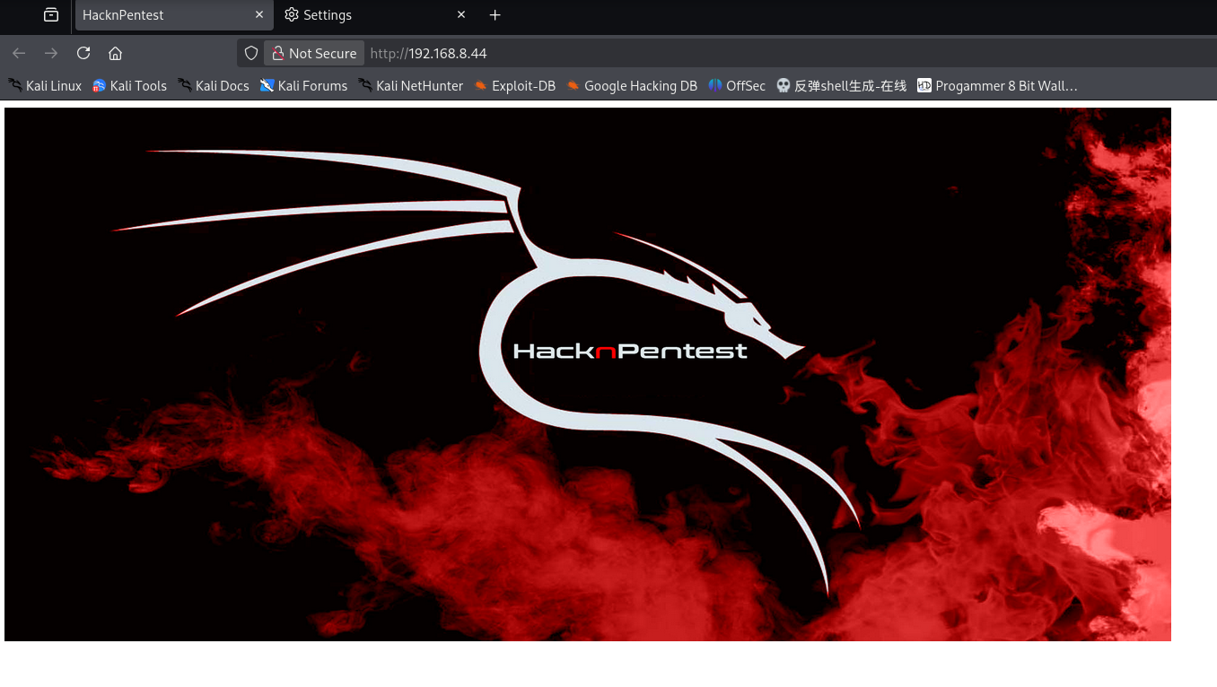
Task: Open the Kali Linux bookmark
Action: click(45, 86)
